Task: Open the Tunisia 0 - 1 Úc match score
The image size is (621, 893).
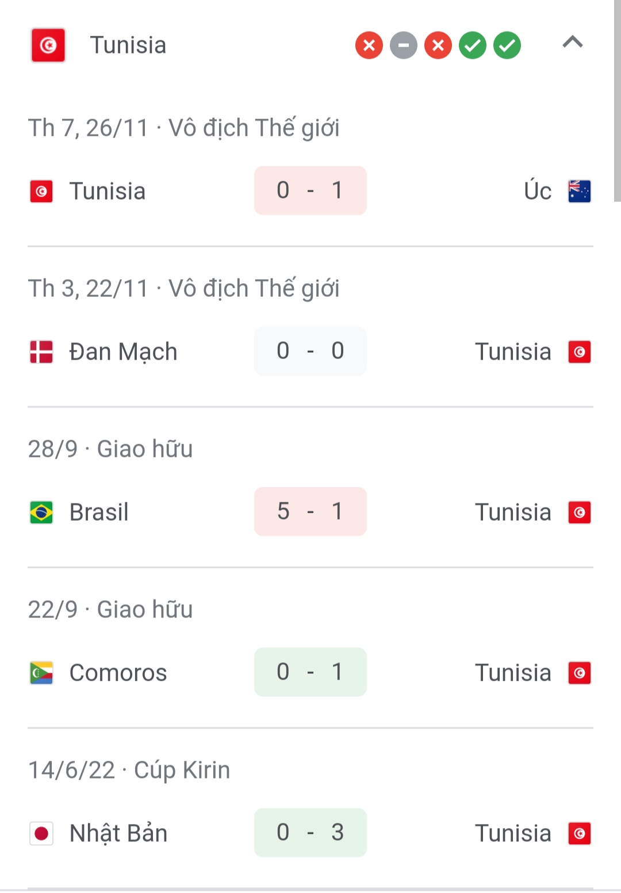Action: click(310, 190)
